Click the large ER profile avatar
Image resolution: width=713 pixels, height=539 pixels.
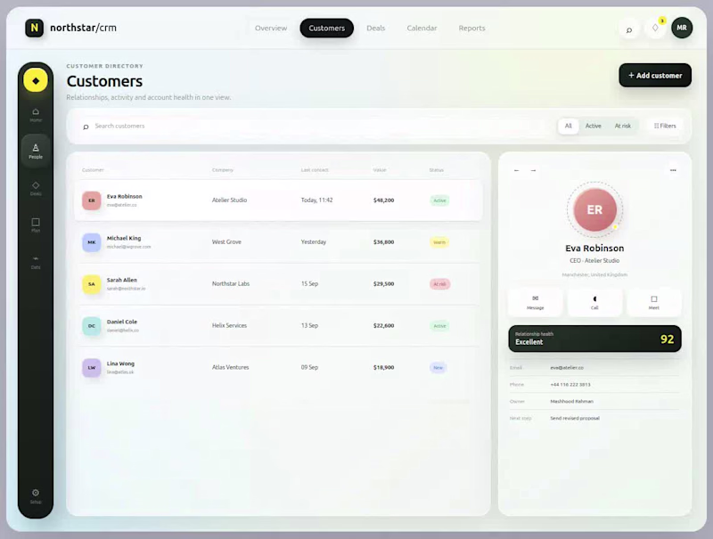pyautogui.click(x=594, y=209)
